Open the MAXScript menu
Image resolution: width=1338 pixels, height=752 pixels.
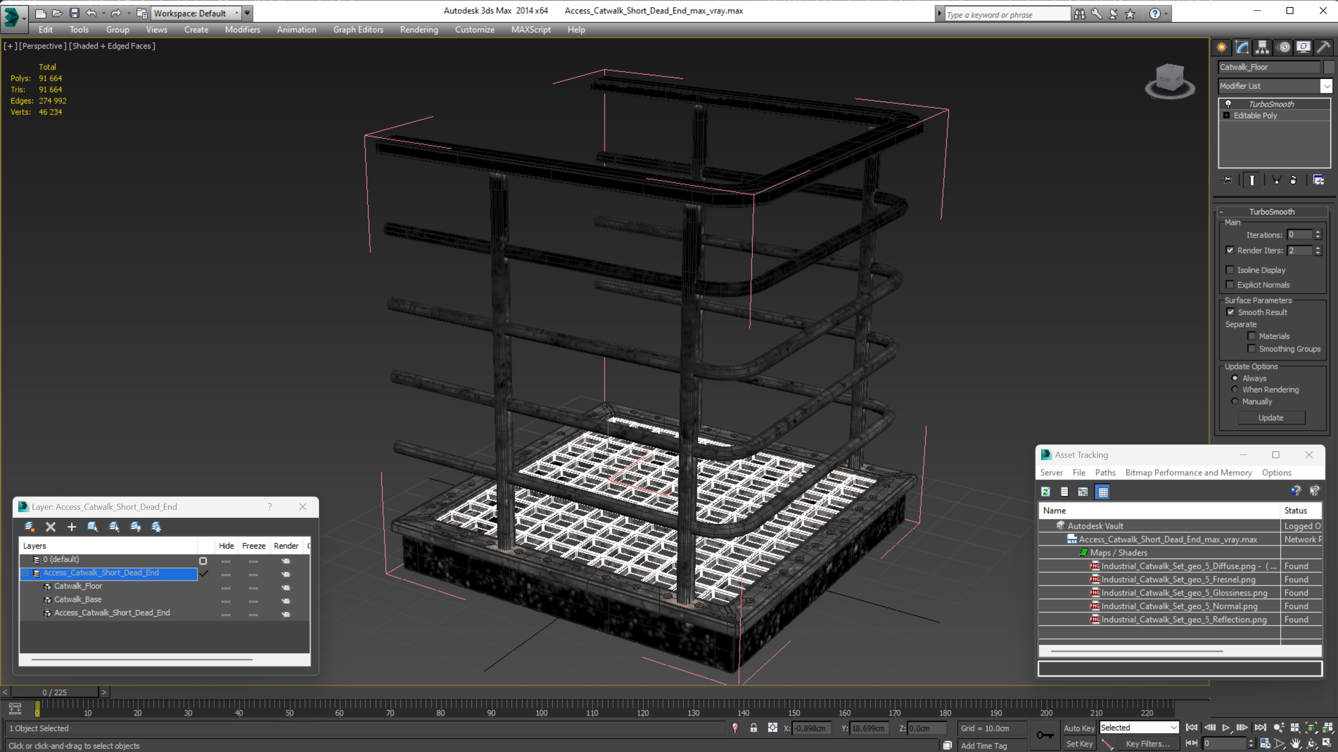[530, 30]
